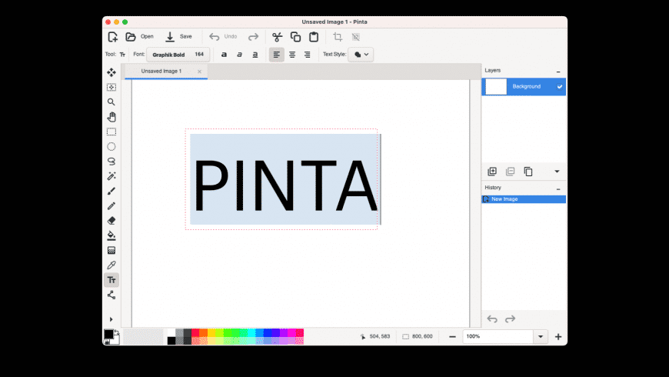Undo step in History panel
Screen dimensions: 669x377
click(492, 319)
